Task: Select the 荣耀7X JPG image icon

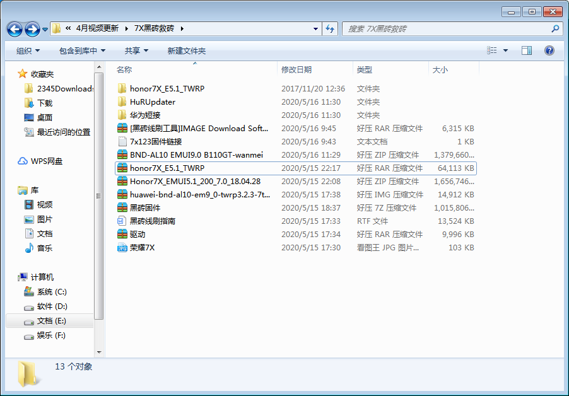Action: tap(122, 247)
